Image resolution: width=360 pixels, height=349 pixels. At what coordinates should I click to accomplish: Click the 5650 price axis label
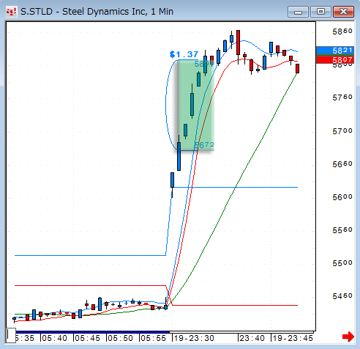pyautogui.click(x=342, y=164)
